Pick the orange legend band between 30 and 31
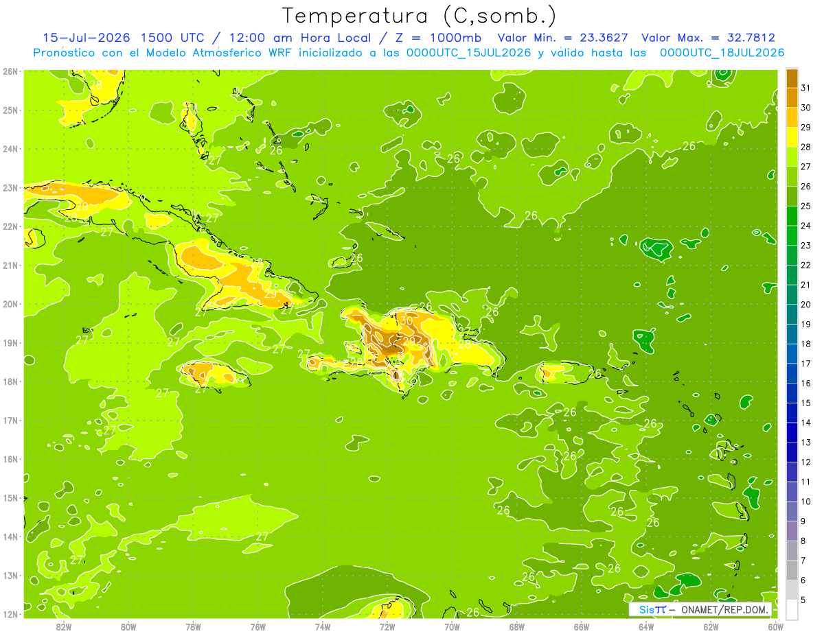Image resolution: width=824 pixels, height=636 pixels. pyautogui.click(x=792, y=97)
